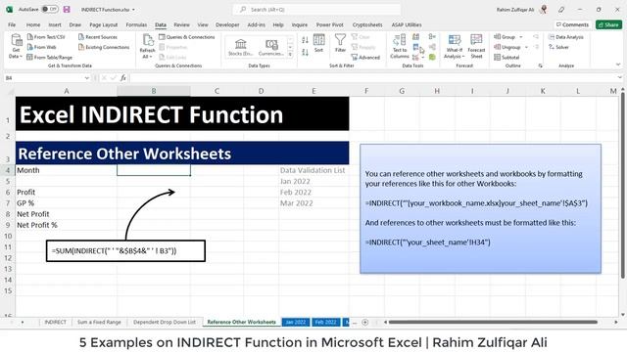This screenshot has width=627, height=352.
Task: Open the Cryptosheets tab
Action: click(367, 24)
